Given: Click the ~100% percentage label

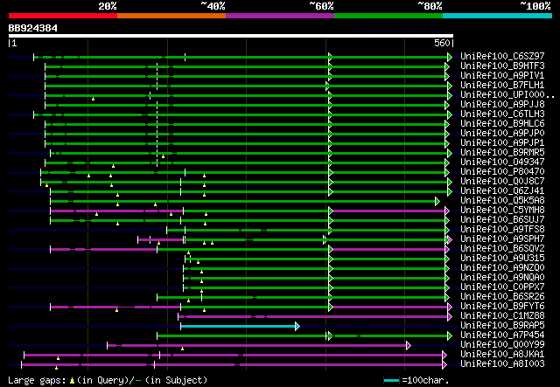Looking at the screenshot, I should 535,6.
